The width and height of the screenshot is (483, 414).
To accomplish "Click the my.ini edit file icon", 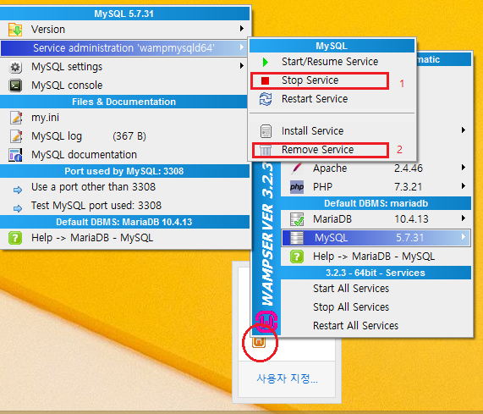I will tap(16, 118).
